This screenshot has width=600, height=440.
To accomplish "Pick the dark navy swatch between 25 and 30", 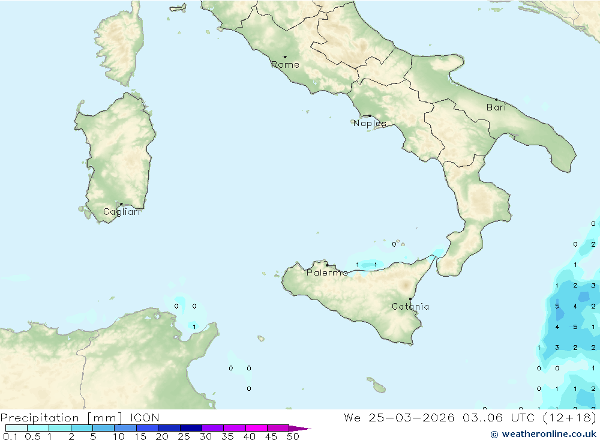I will [191, 428].
